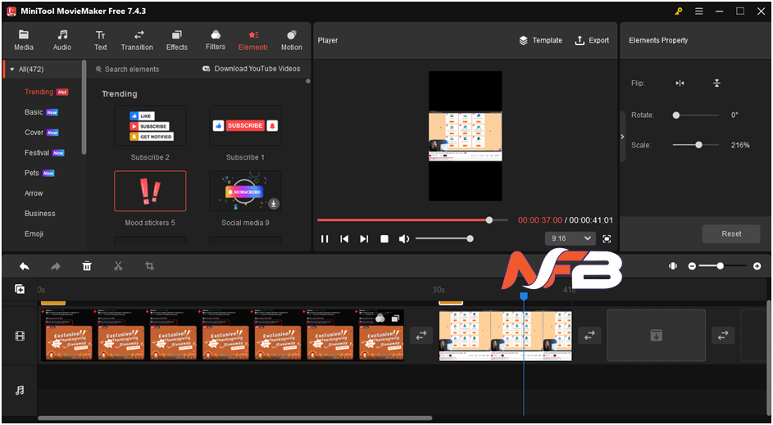This screenshot has height=425, width=773.
Task: Adjust the Scale slider
Action: tap(698, 145)
